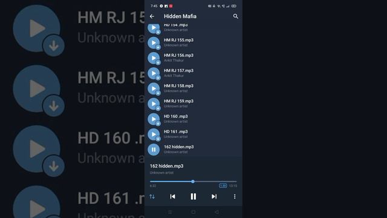Open search in Hidden Mafia
Screen dimensions: 387x218
click(235, 16)
